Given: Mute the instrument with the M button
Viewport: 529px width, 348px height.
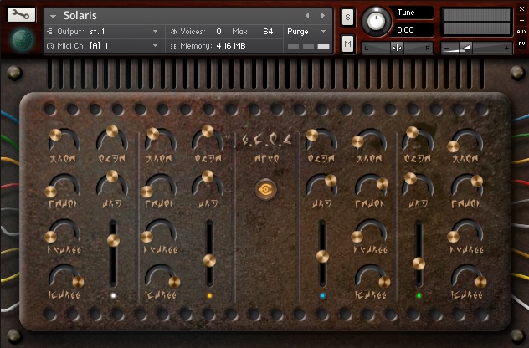Looking at the screenshot, I should pos(347,42).
